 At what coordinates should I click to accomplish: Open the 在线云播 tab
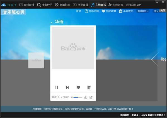[27, 5]
